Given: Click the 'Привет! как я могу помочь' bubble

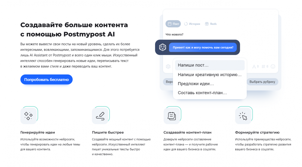Looking at the screenshot, I should 203,47.
